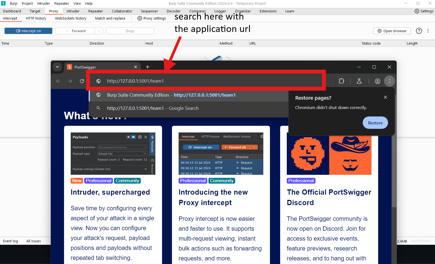Click the Drop button
435x264 pixels.
pos(130,31)
